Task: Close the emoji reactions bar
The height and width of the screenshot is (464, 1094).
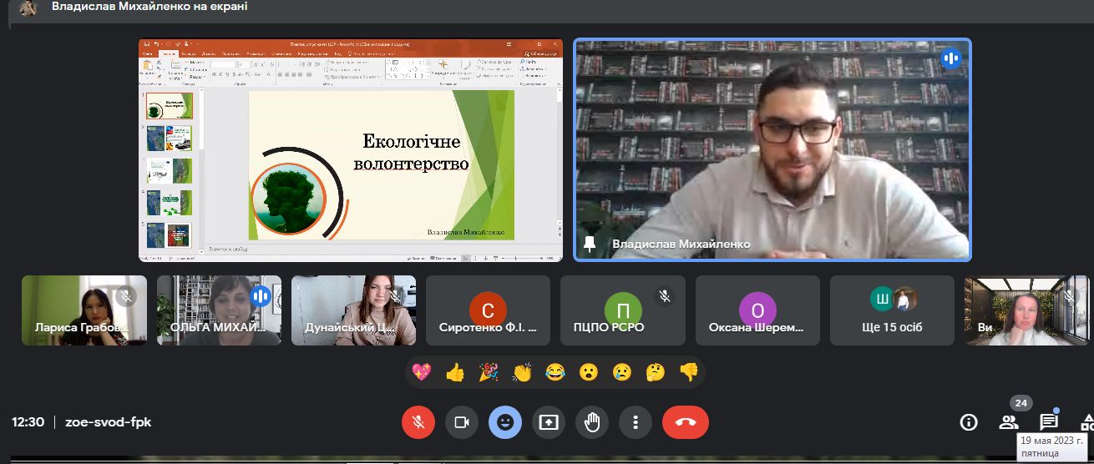Action: pos(505,422)
